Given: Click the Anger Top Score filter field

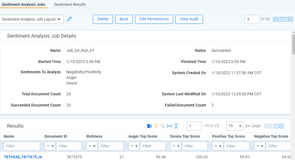Looking at the screenshot, I should 153,146.
